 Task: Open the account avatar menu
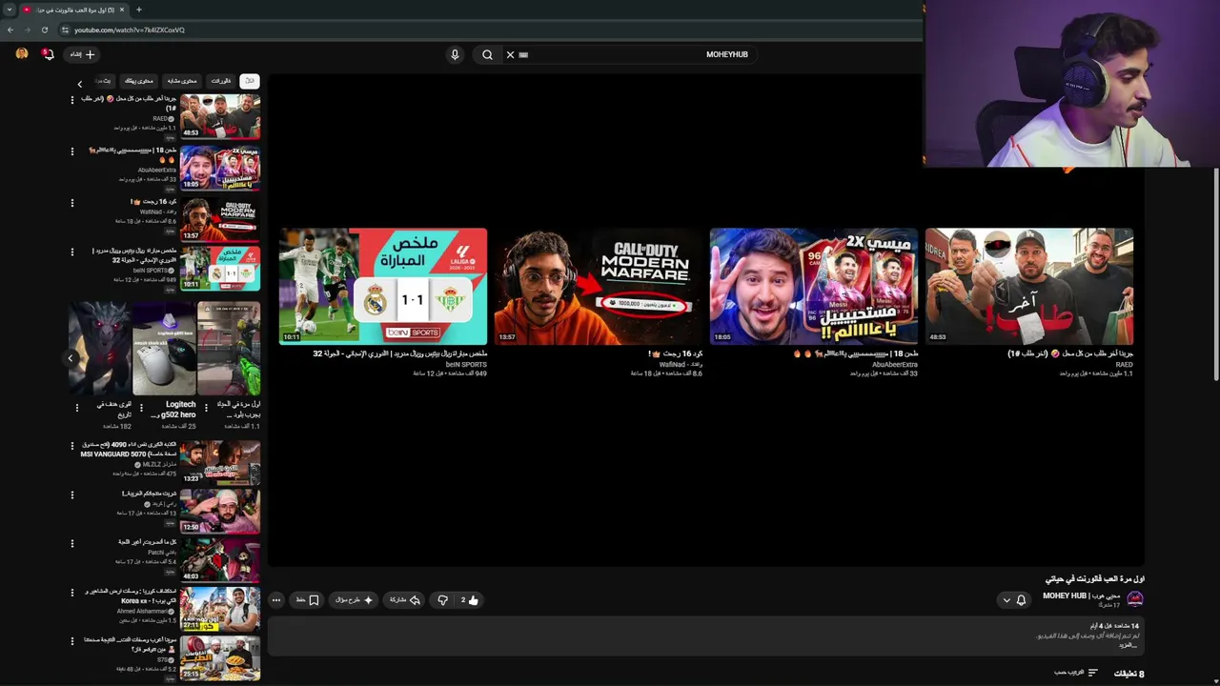[x=22, y=54]
